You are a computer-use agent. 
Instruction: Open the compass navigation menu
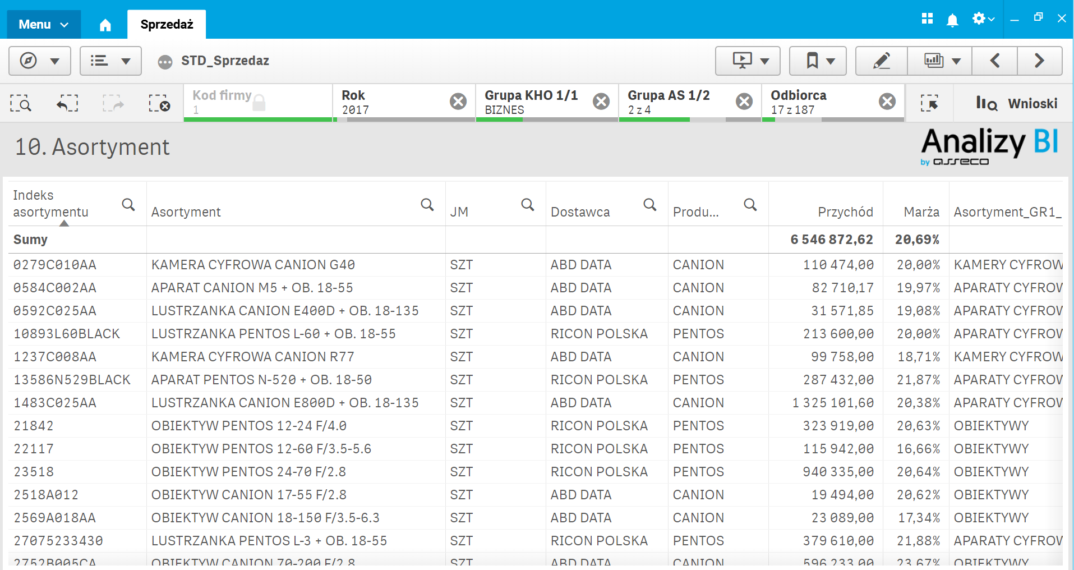click(x=40, y=61)
